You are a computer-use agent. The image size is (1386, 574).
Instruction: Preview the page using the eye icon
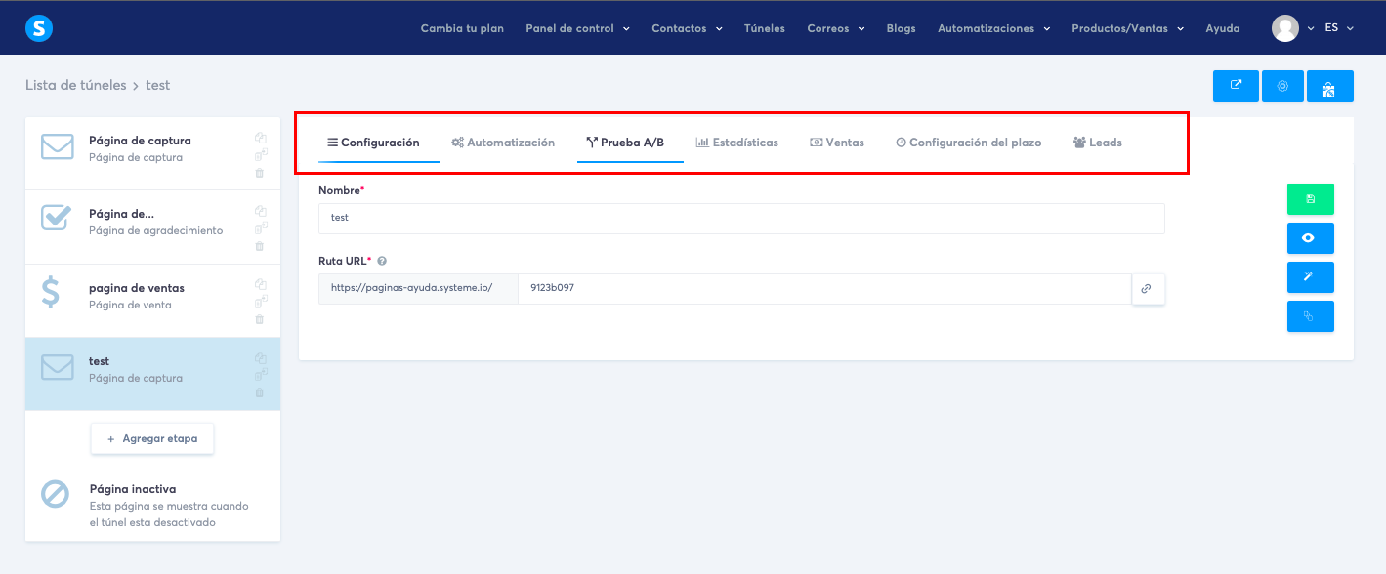[1310, 237]
